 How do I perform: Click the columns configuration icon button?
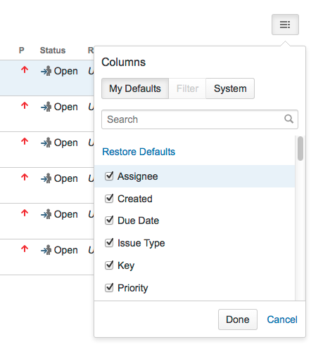click(285, 25)
